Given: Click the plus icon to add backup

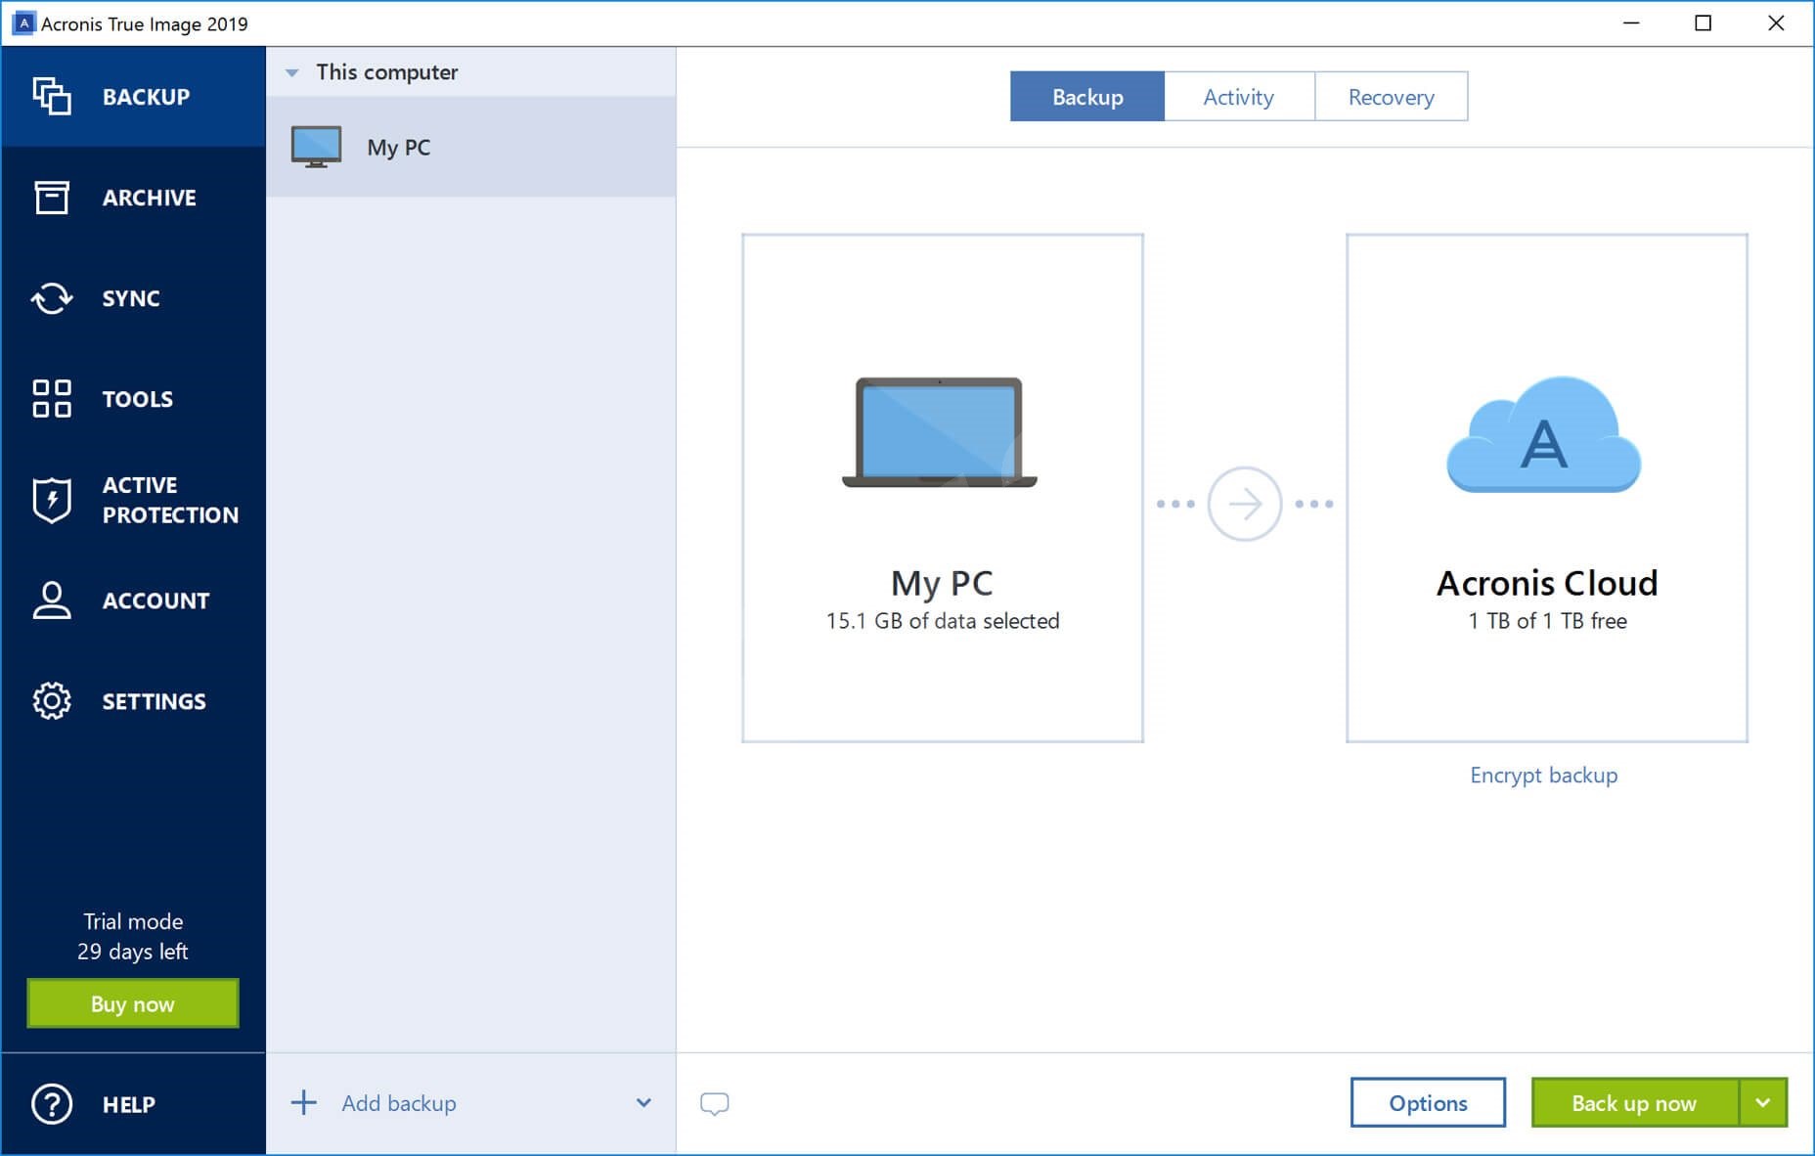Looking at the screenshot, I should [x=304, y=1103].
